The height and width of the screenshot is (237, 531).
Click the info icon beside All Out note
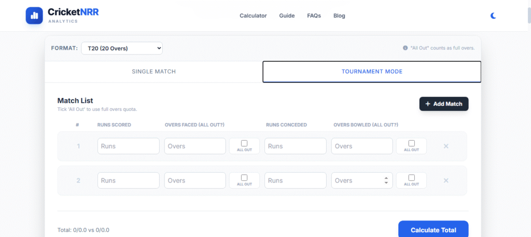click(405, 48)
